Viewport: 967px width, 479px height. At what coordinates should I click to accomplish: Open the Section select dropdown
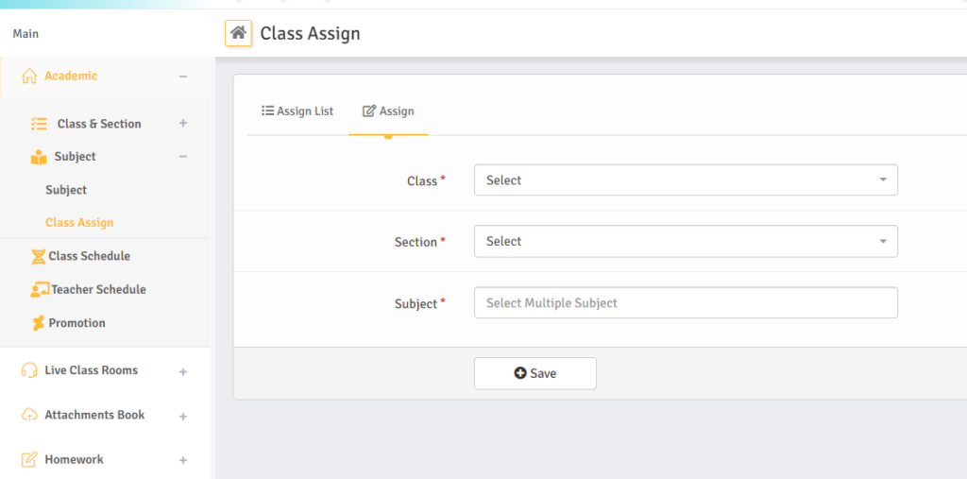click(x=685, y=242)
